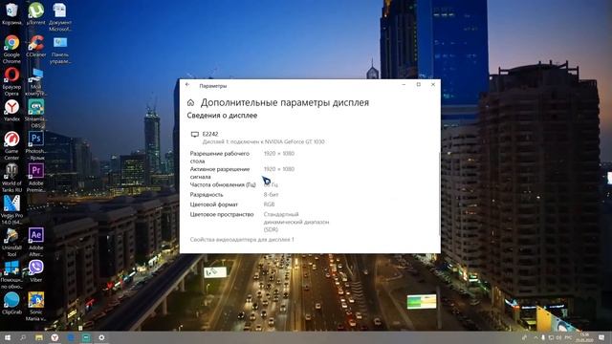Maximize the Параметры window
612x344 pixels.
click(419, 85)
